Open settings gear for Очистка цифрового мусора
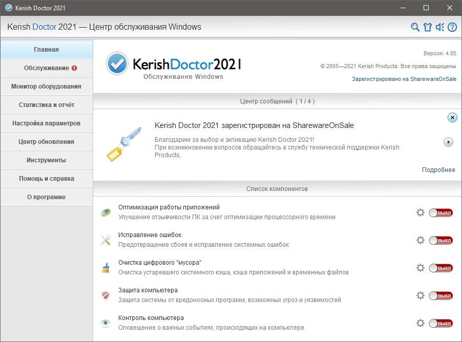Screen dimensions: 462x342 coord(421,268)
